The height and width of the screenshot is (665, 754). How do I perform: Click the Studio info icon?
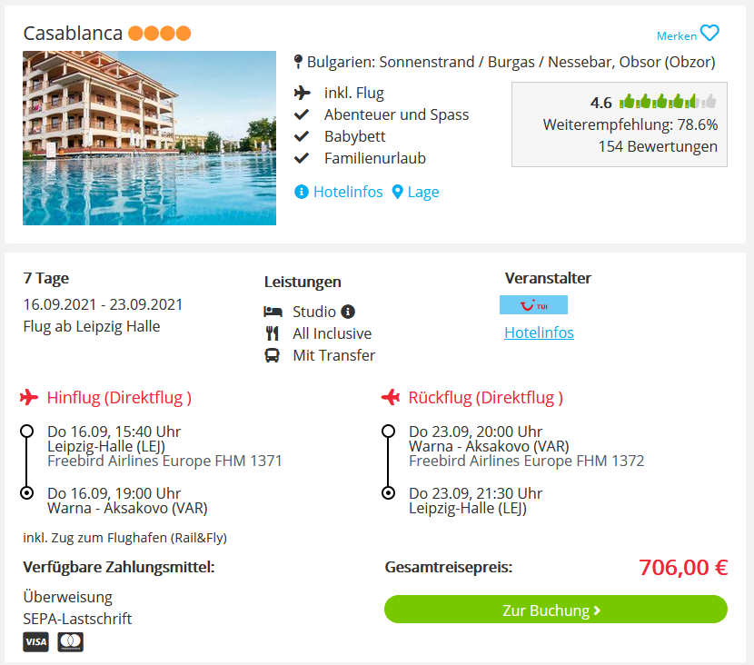pos(348,312)
